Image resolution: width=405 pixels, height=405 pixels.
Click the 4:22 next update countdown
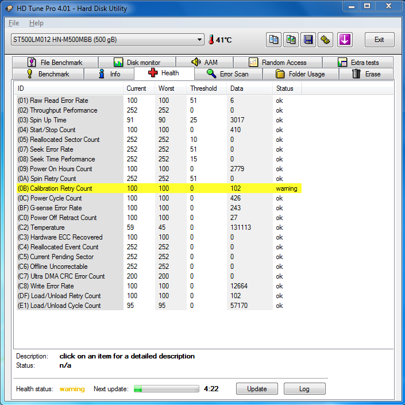point(211,389)
